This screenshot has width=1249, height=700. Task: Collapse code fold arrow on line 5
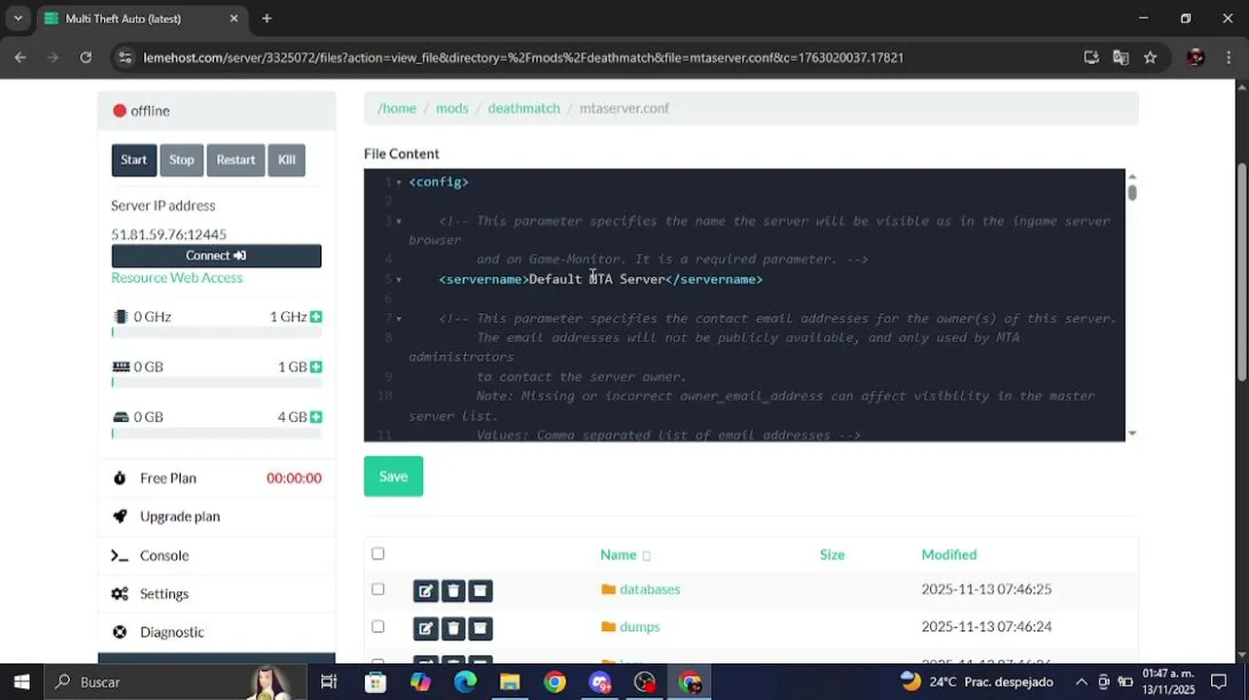399,280
